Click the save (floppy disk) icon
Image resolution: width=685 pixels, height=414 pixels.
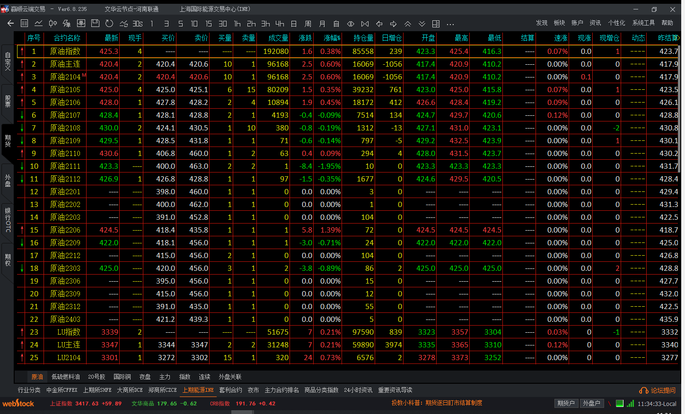pyautogui.click(x=95, y=23)
